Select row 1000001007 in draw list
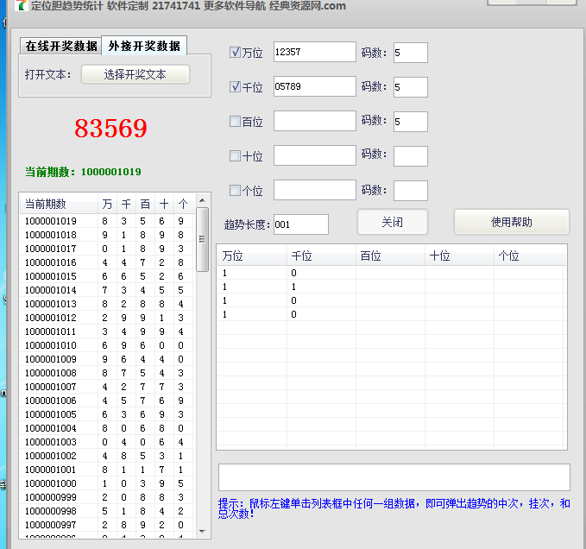 (108, 388)
